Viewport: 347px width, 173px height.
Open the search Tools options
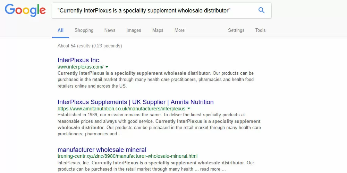[x=260, y=30]
